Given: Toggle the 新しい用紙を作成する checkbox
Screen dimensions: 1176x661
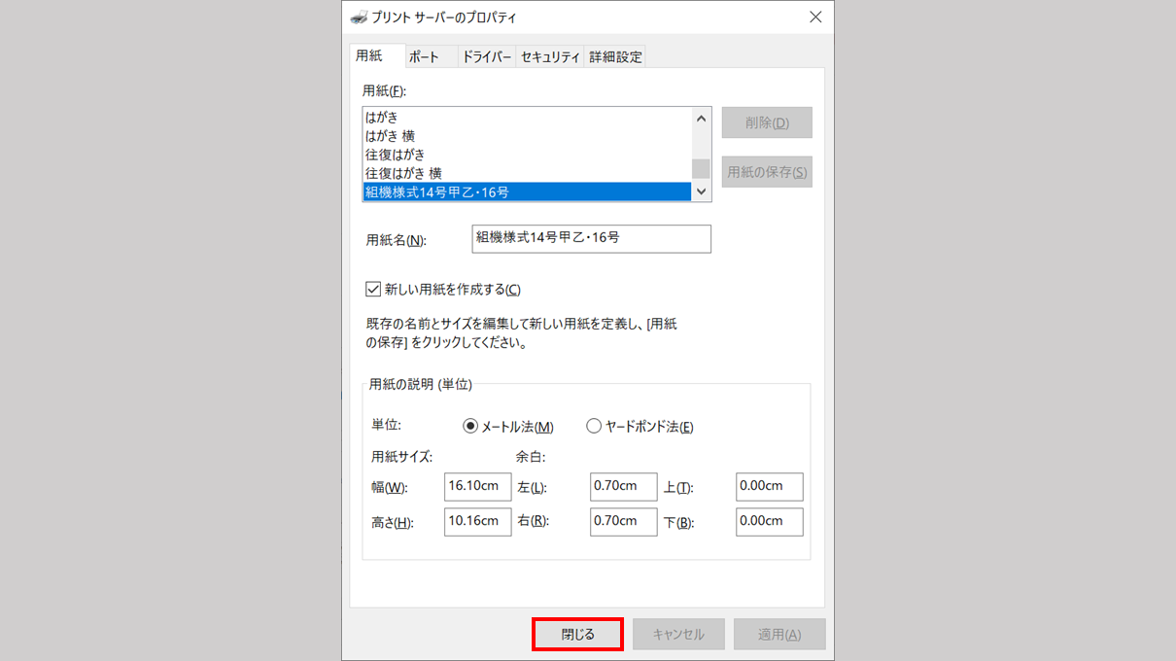Looking at the screenshot, I should [372, 289].
